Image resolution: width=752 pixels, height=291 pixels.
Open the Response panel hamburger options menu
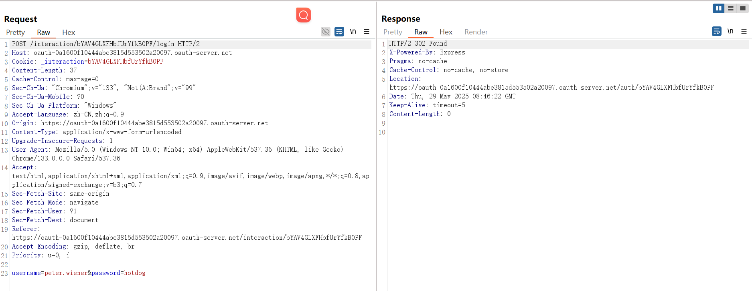[x=744, y=31]
